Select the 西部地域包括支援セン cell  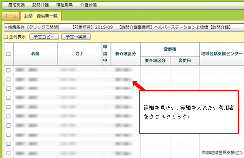click(x=222, y=152)
